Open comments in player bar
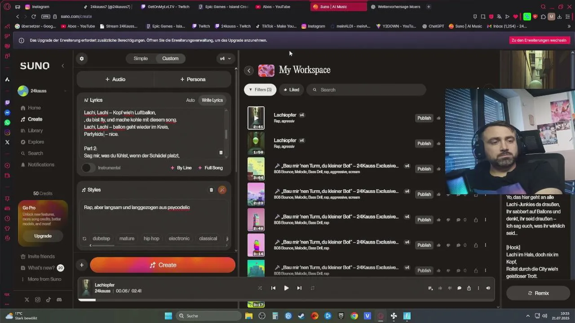This screenshot has width=575, height=323. tap(459, 288)
